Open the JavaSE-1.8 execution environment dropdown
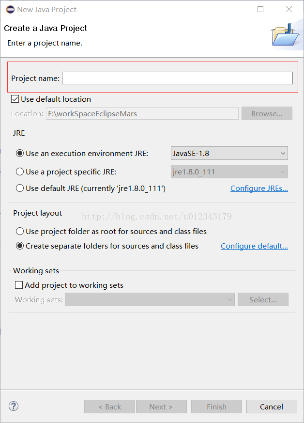 click(x=229, y=153)
